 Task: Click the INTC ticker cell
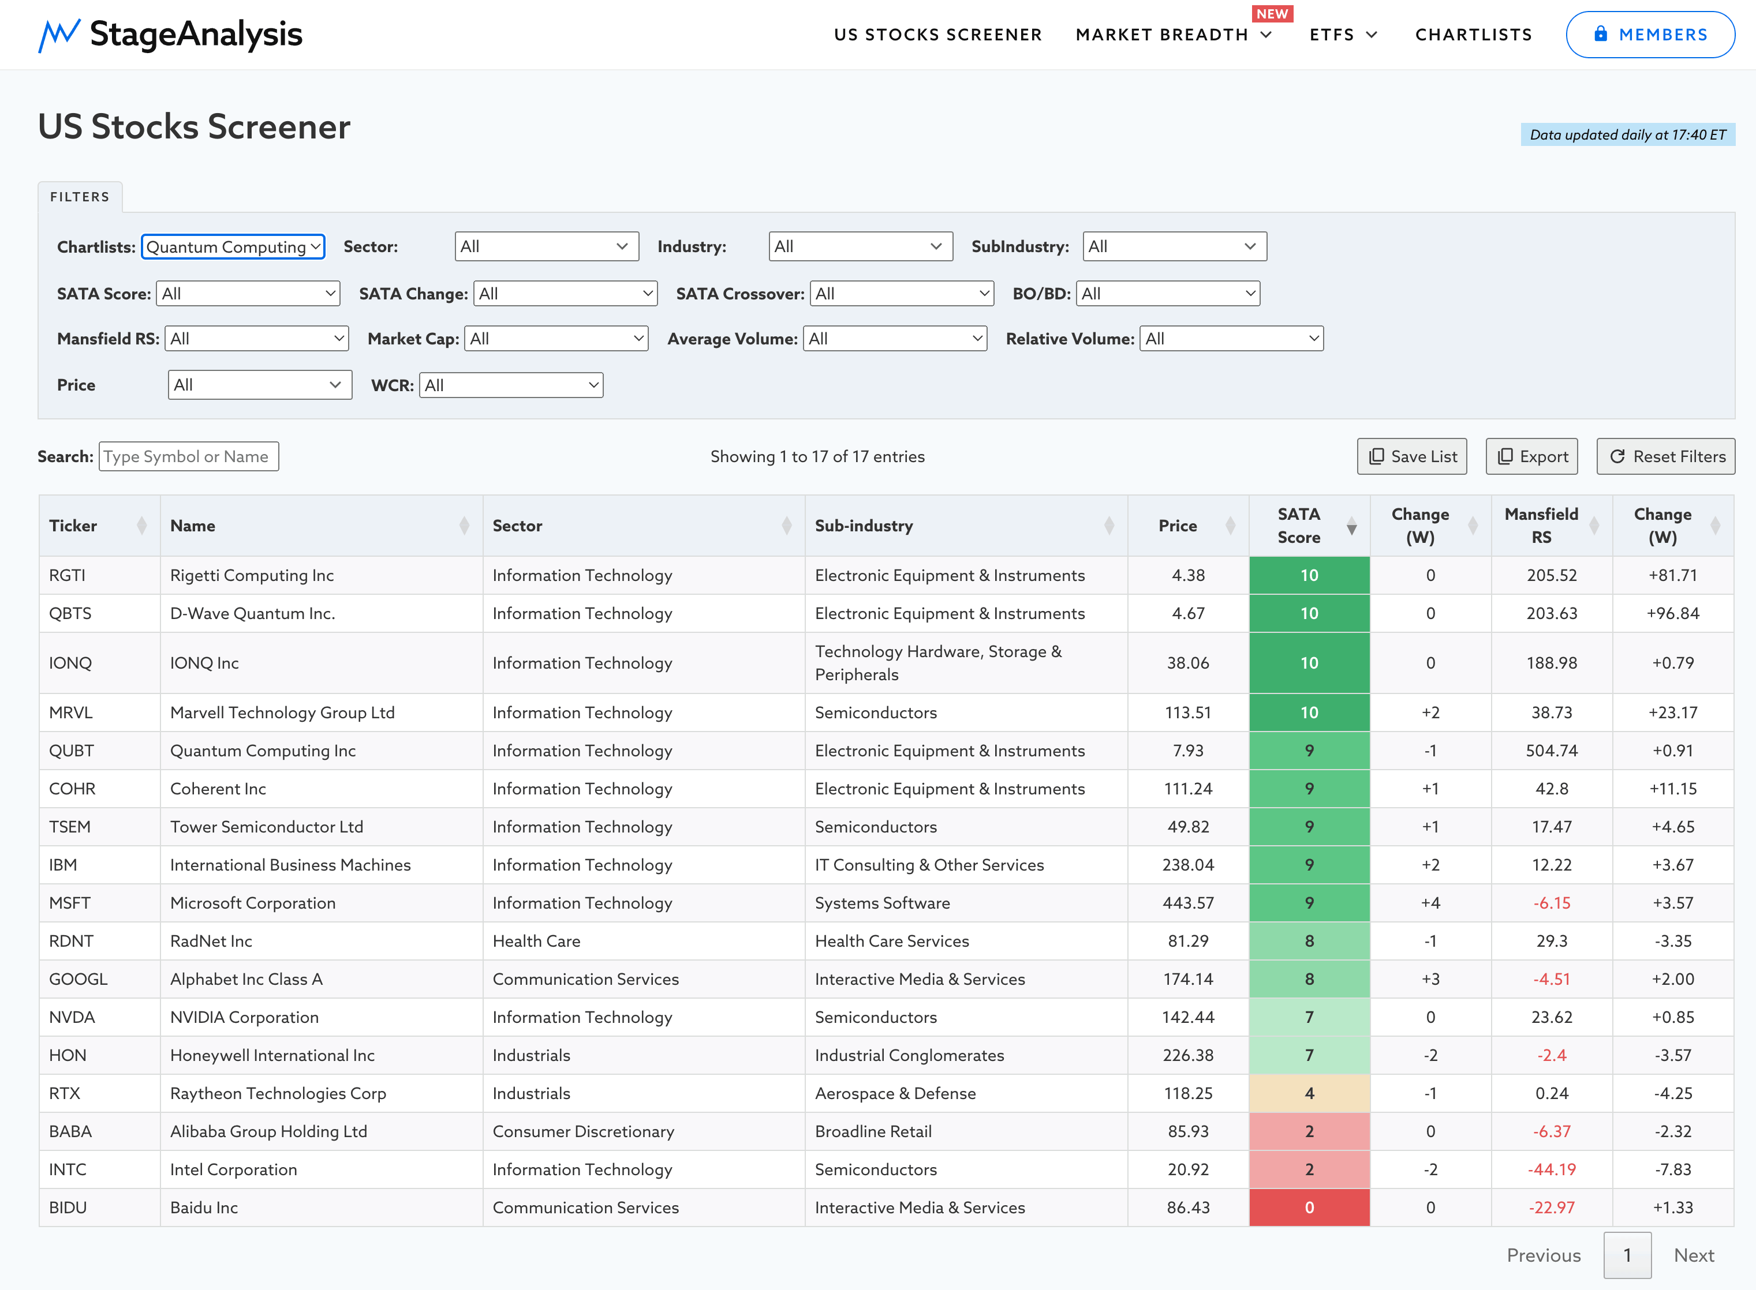pos(99,1170)
